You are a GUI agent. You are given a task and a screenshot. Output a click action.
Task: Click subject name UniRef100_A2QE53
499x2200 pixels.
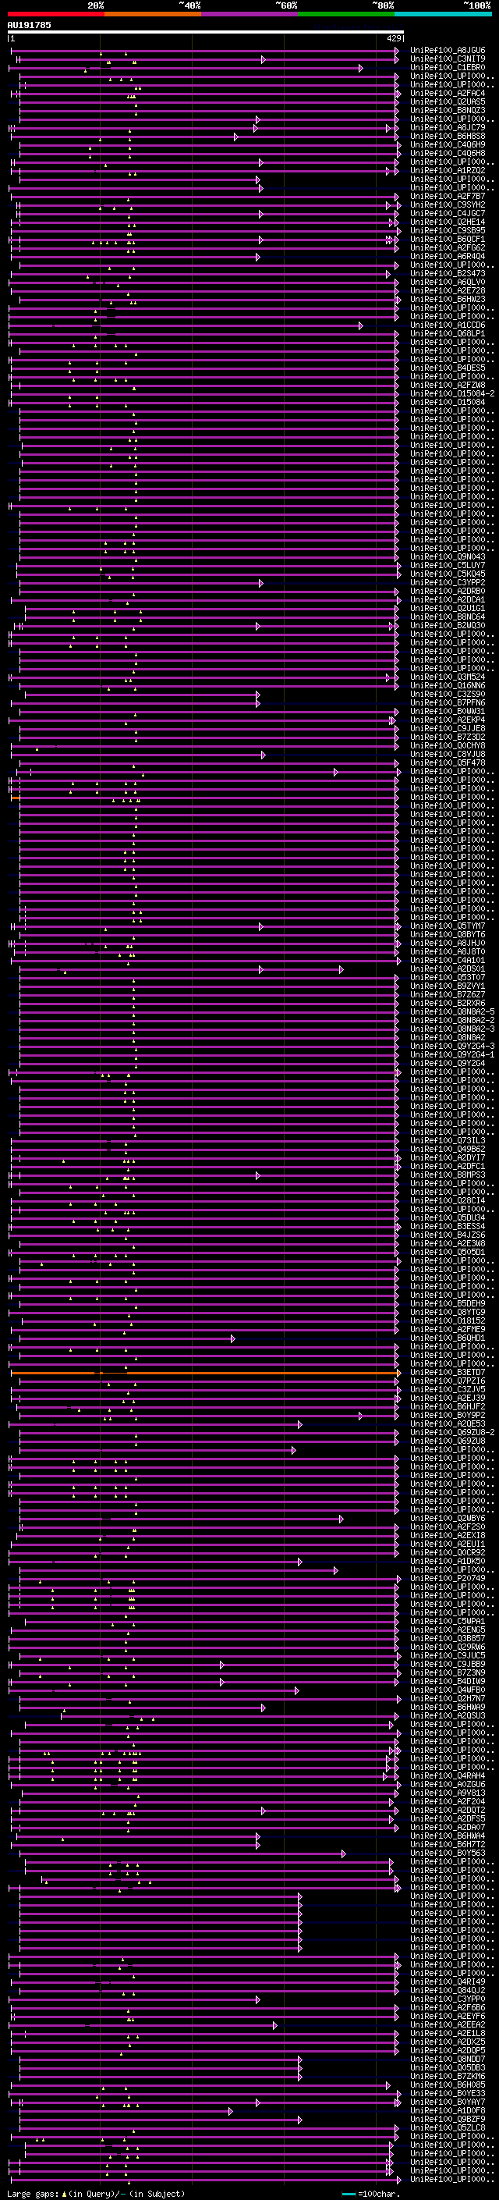tap(448, 1424)
